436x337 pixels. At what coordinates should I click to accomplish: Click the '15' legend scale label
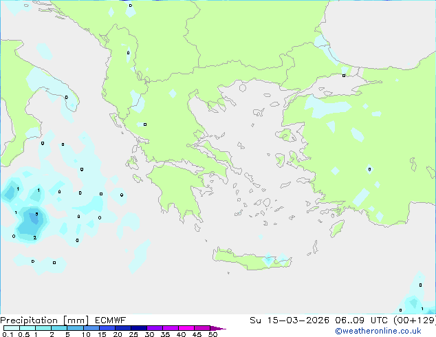[x=102, y=334]
